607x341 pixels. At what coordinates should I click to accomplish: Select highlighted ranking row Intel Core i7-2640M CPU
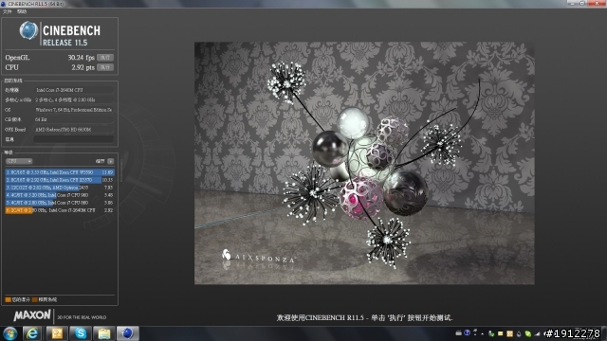(x=60, y=210)
